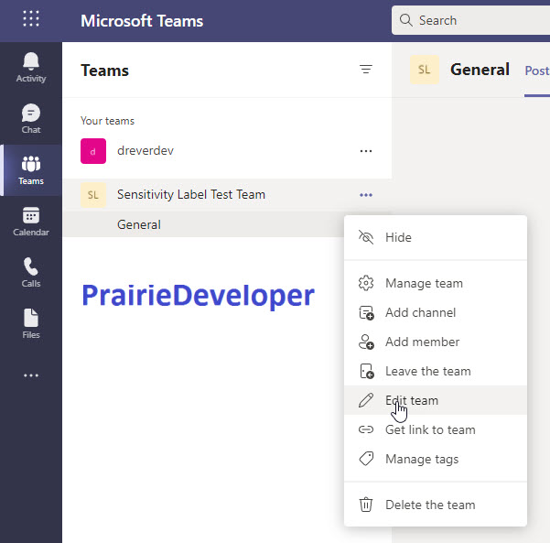Choose Hide from the context menu

click(x=436, y=238)
